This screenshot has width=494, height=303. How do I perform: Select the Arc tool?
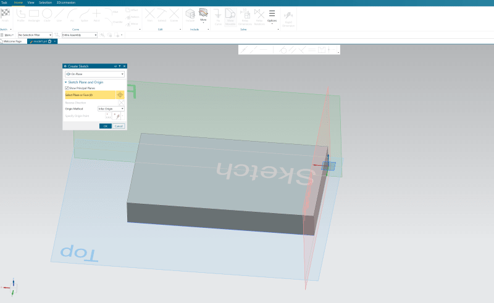tap(72, 14)
